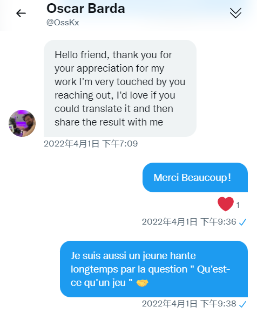Open Oscar Barda's profile avatar
257x314 pixels.
[x=22, y=123]
